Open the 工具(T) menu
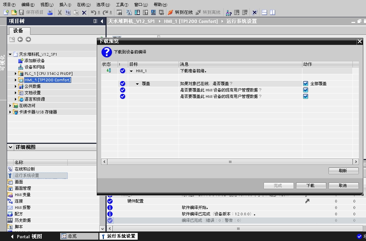The width and height of the screenshot is (366, 241). [x=122, y=5]
